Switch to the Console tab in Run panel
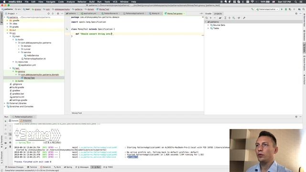306x172 pixels. click(13, 121)
